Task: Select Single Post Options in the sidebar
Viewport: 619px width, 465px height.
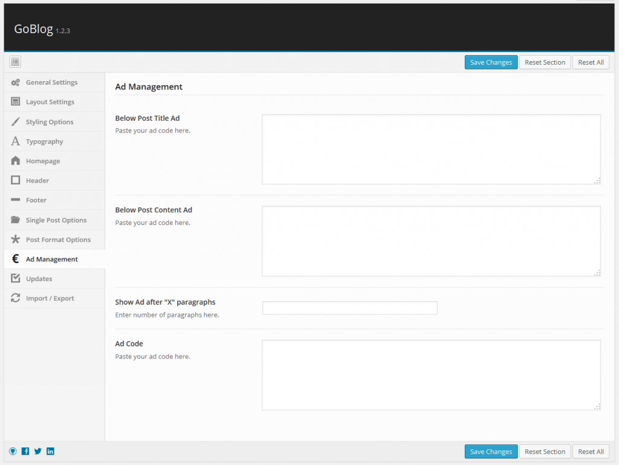Action: click(x=56, y=220)
